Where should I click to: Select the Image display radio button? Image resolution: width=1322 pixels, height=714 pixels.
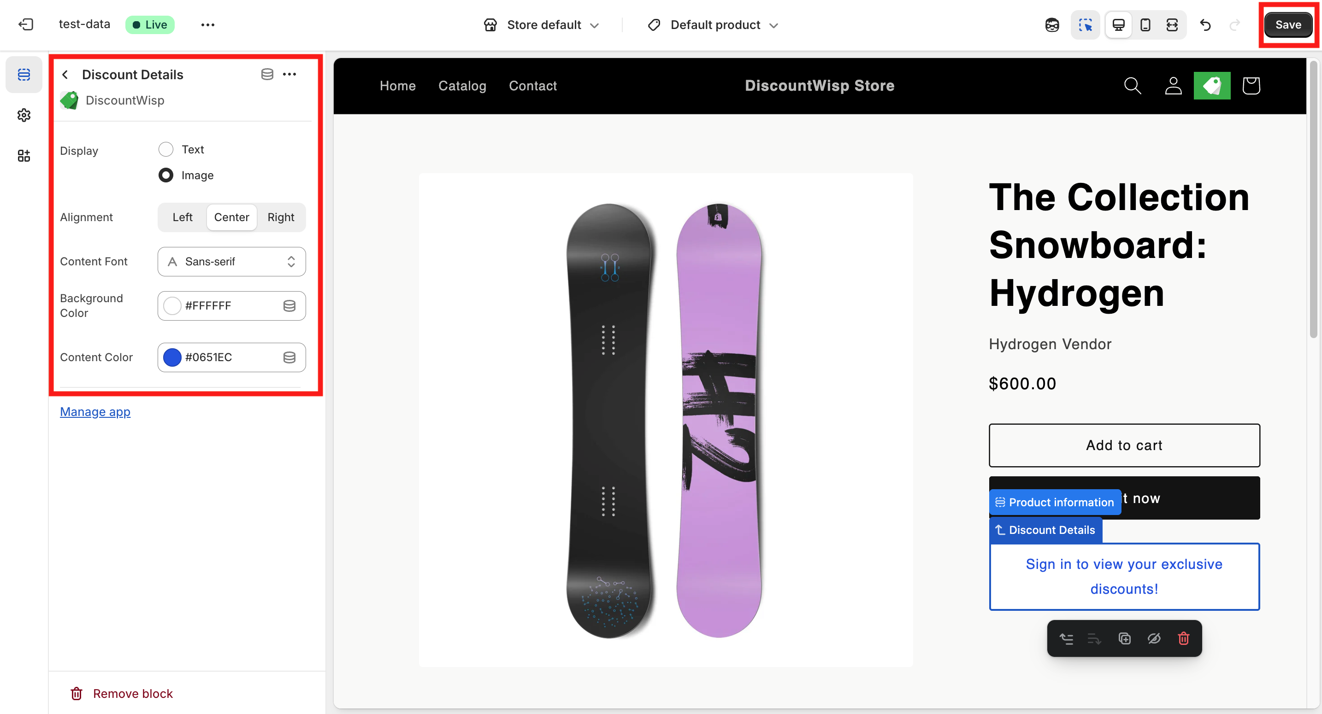pyautogui.click(x=166, y=176)
